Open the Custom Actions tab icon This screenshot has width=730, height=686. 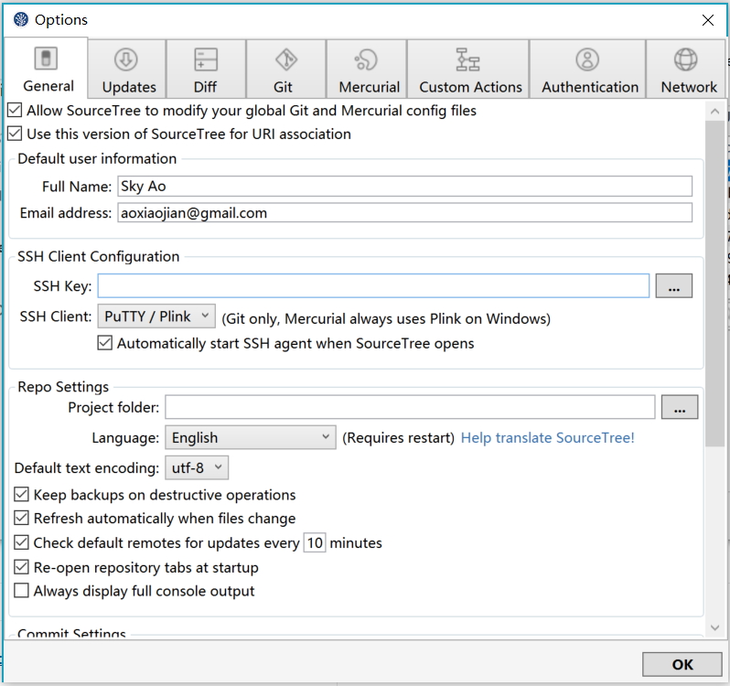(469, 59)
